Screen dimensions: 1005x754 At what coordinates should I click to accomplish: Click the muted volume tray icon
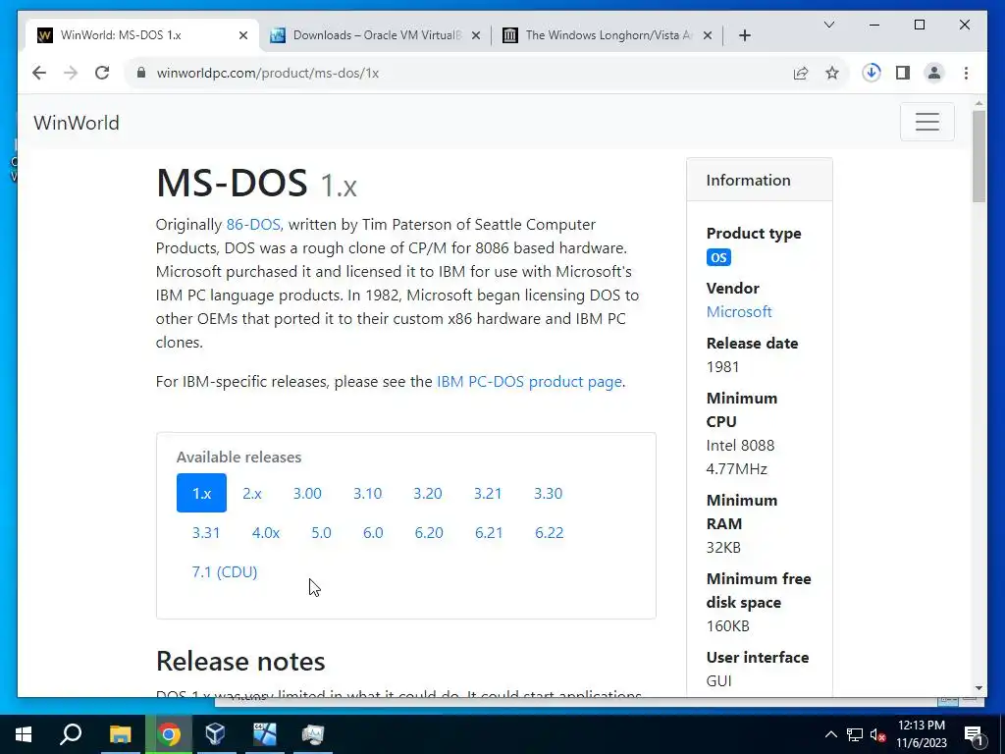click(x=877, y=734)
